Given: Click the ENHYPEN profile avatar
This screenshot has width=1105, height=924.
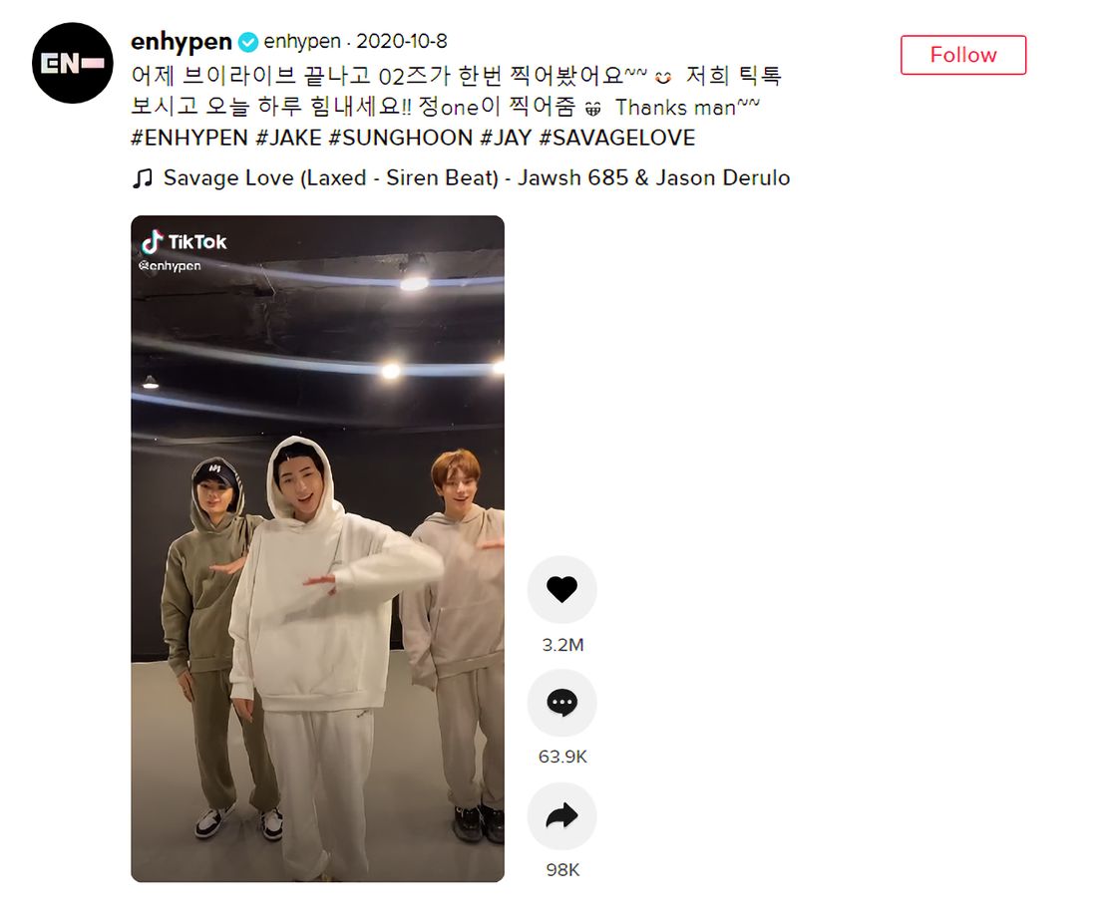Looking at the screenshot, I should point(73,63).
